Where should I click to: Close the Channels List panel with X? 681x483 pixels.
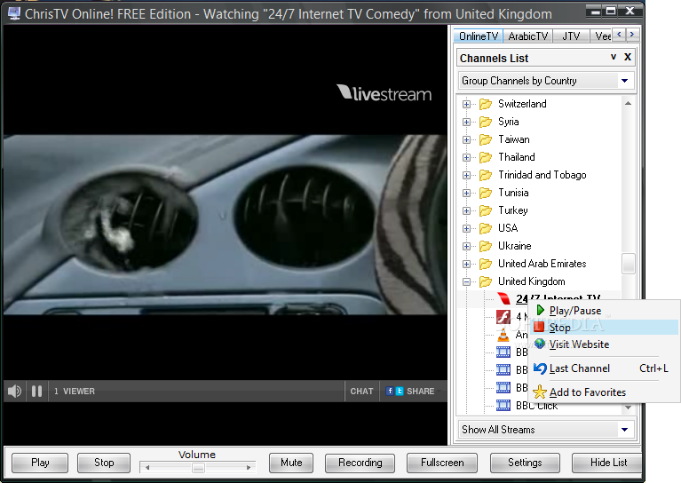(x=628, y=57)
